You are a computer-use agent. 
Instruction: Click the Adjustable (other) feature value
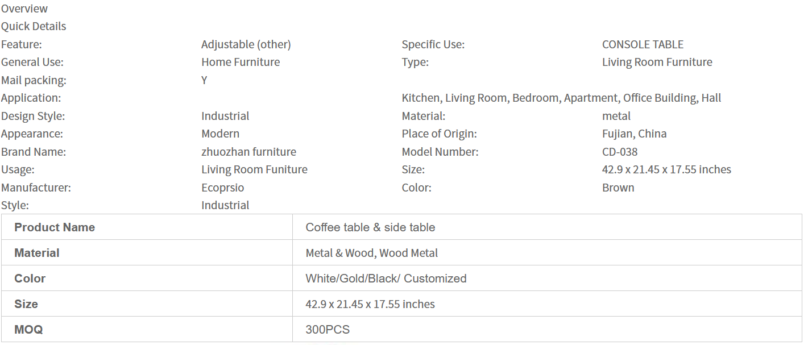point(246,44)
